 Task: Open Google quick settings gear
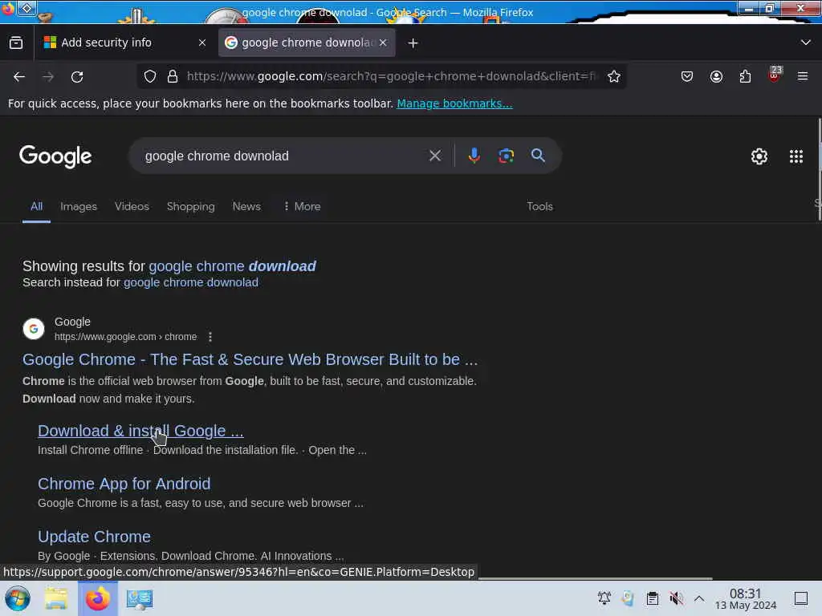click(x=759, y=156)
